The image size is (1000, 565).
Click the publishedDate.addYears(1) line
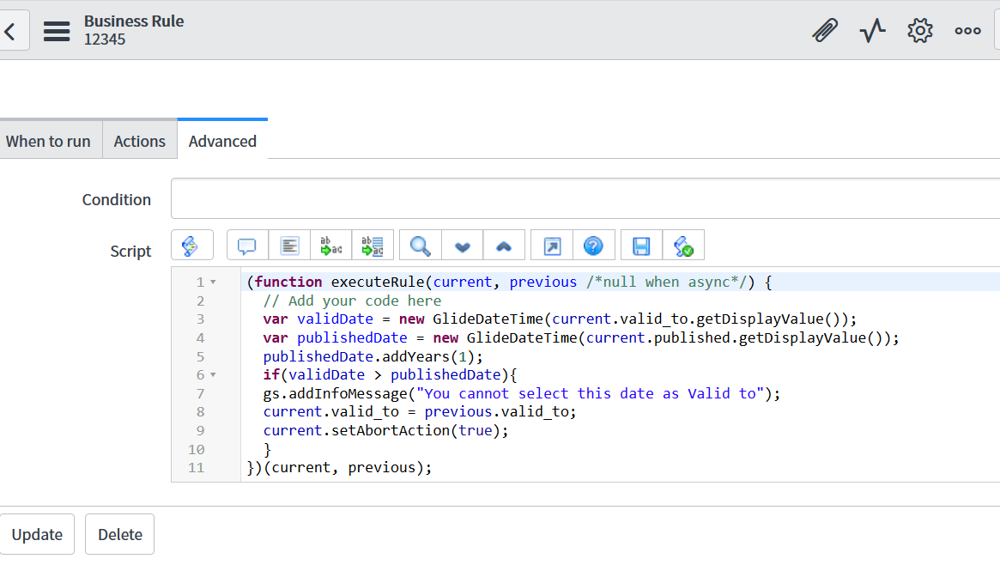click(x=373, y=356)
